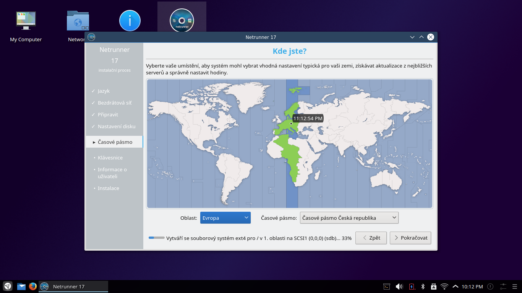
Task: Select the Nastavení disku step
Action: pos(117,126)
